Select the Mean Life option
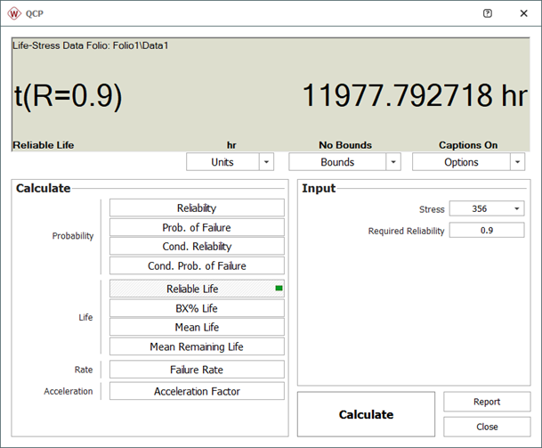Viewport: 542px width, 448px height. click(x=197, y=327)
